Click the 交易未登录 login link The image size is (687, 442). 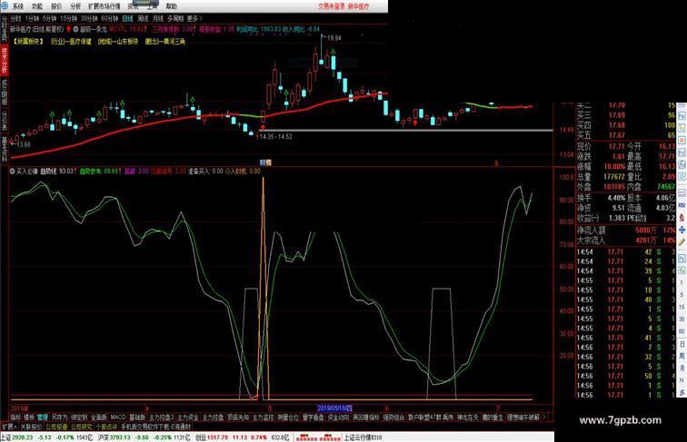point(331,6)
